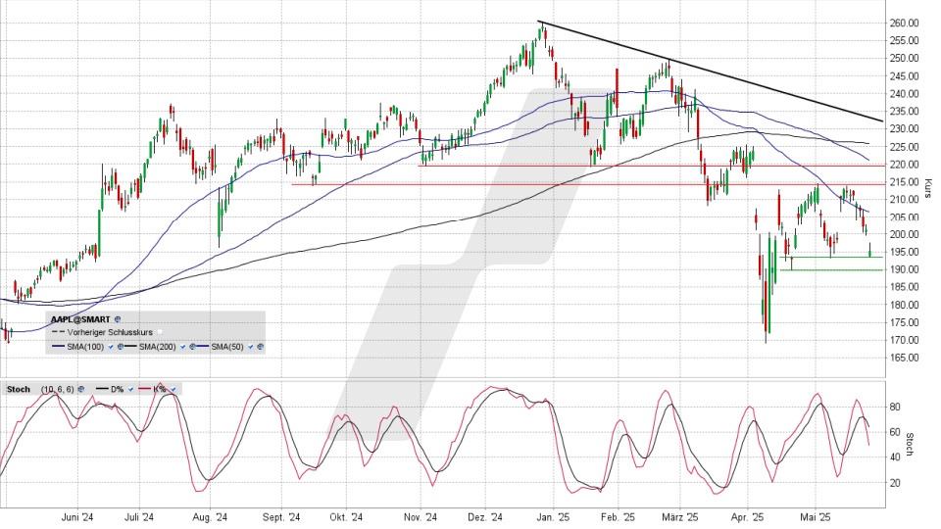Open SMA(100) indicator settings icon
Viewport: 941px width, 529px height.
pos(121,347)
